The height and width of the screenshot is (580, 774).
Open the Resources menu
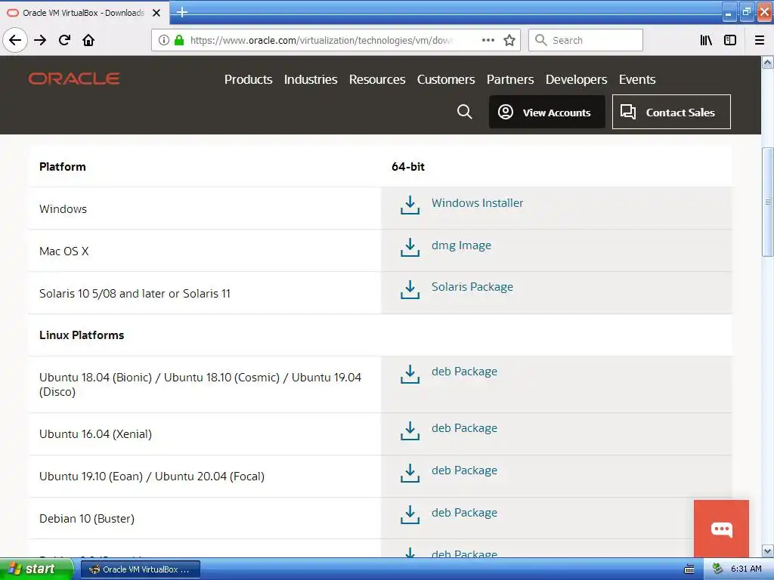(x=377, y=79)
